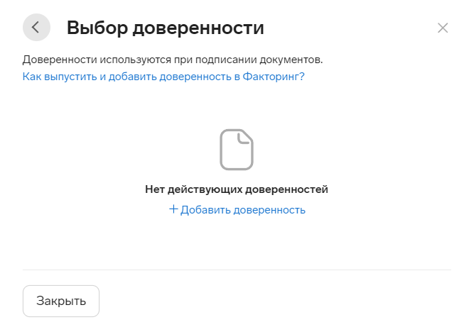
Task: Click the word Факторинг in the help link
Action: click(273, 77)
